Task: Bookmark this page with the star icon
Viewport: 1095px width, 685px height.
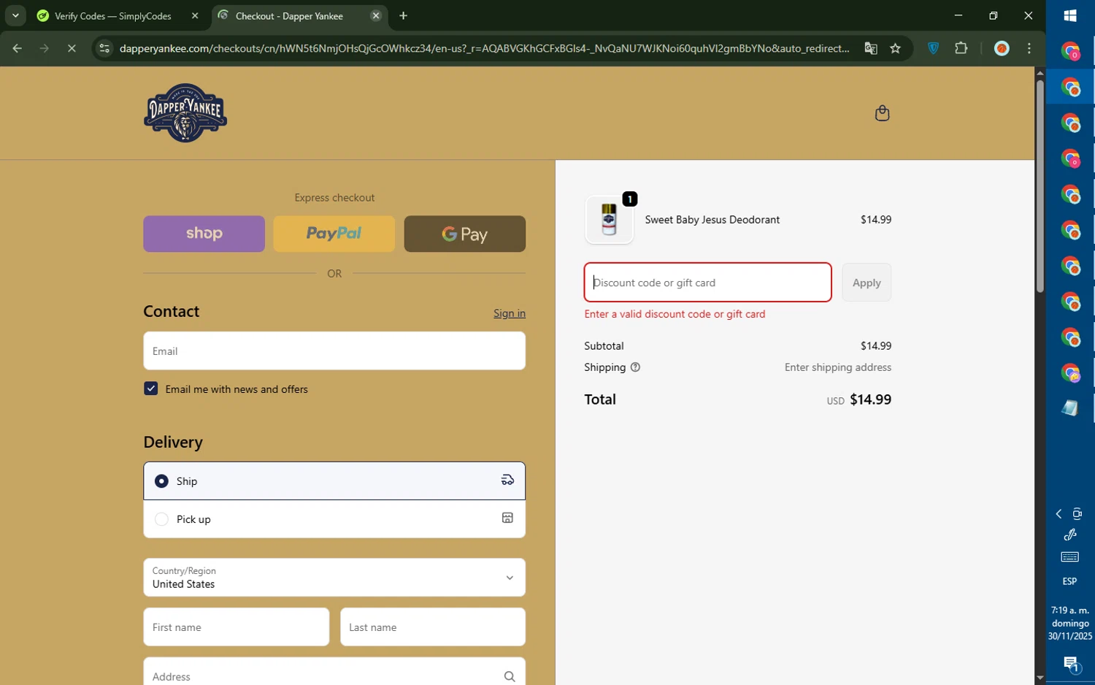Action: point(895,48)
